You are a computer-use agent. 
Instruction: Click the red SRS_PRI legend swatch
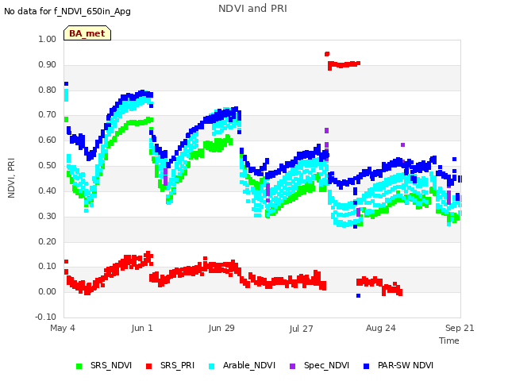(148, 366)
